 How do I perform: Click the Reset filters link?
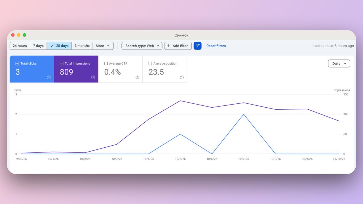click(x=216, y=46)
